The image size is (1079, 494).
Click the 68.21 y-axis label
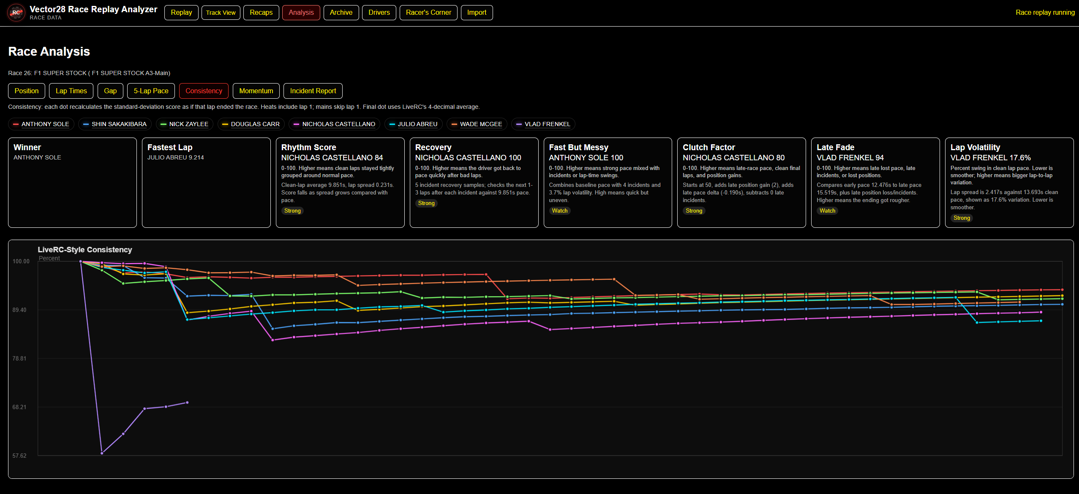19,407
